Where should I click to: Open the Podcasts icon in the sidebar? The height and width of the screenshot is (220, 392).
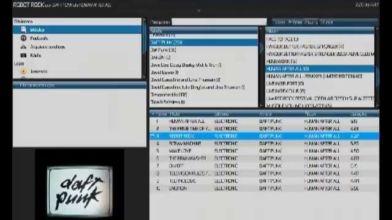point(23,38)
